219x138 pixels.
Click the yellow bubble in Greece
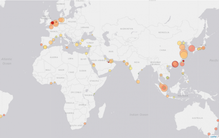point(77,44)
